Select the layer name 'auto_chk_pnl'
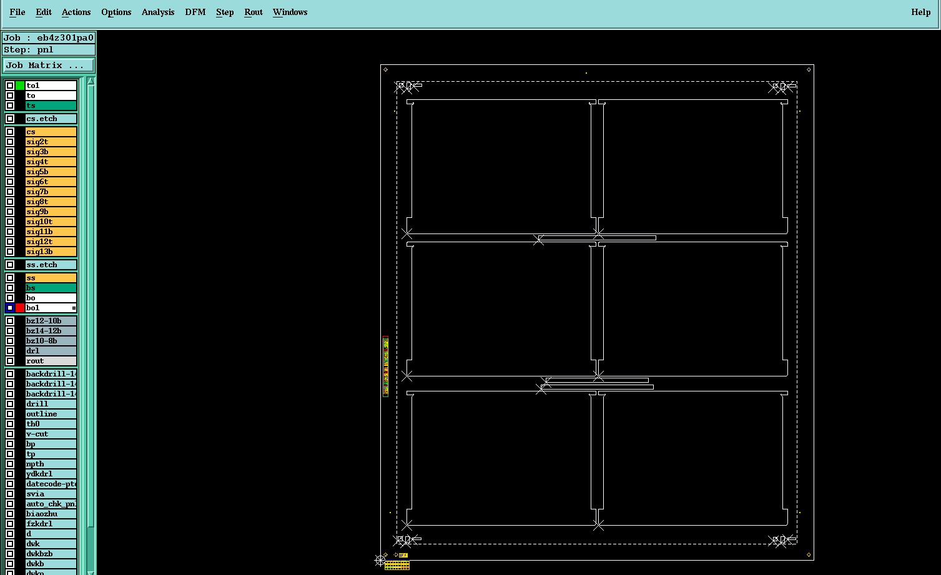The image size is (941, 575). (x=51, y=504)
